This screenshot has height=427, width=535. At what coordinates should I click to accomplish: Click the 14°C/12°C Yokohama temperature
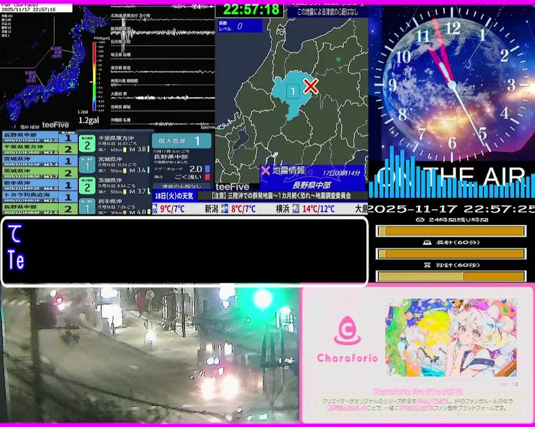318,209
